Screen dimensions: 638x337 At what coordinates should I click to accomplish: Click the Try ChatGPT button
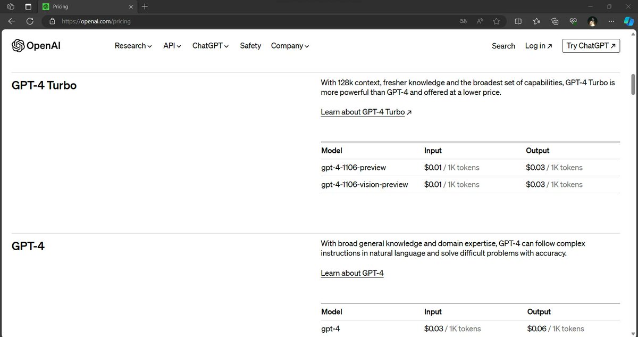(x=591, y=46)
